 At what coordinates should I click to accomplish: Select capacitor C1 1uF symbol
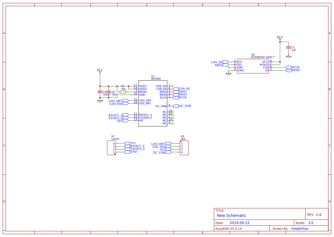click(288, 48)
